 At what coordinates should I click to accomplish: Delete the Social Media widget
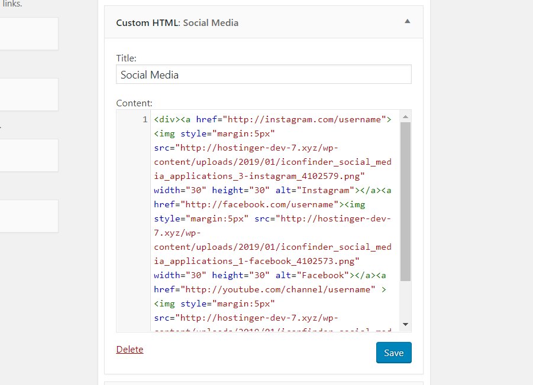tap(130, 349)
